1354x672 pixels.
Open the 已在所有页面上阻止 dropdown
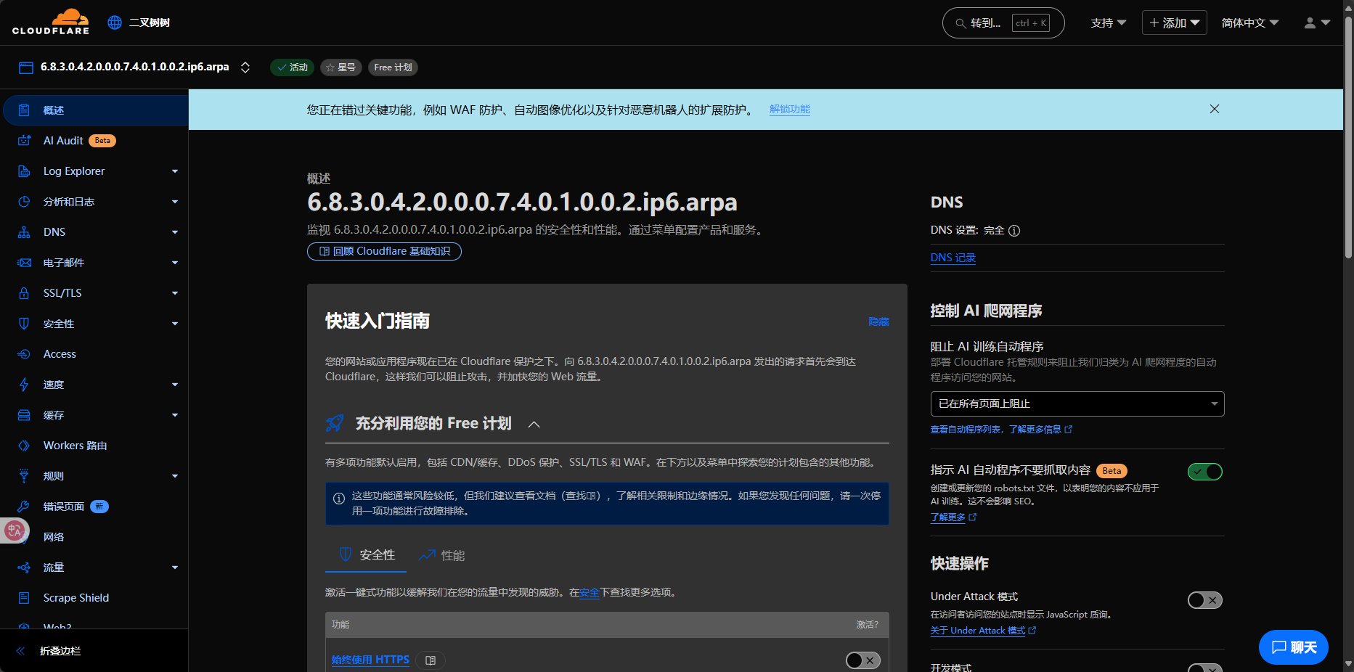[x=1077, y=403]
